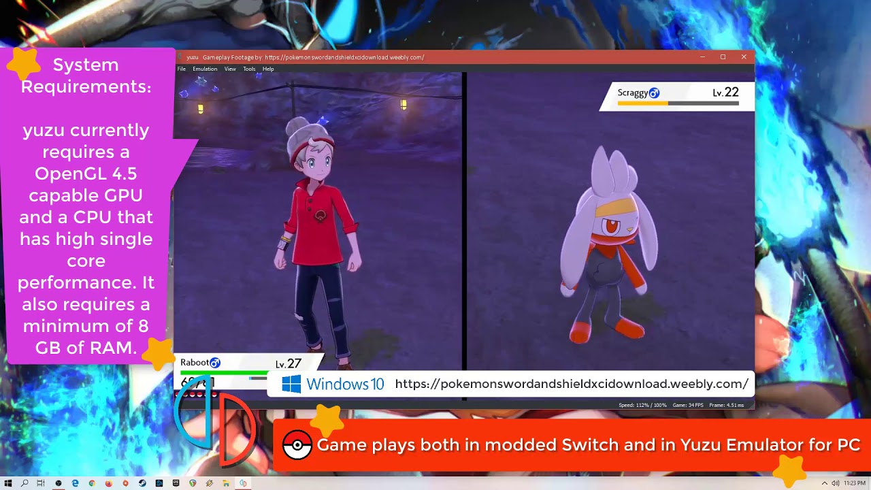Open the 11:23 PM clock
This screenshot has width=871, height=490.
click(855, 483)
